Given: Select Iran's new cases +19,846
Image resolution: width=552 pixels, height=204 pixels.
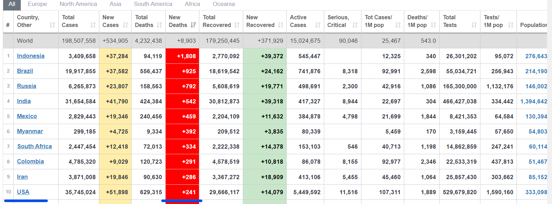Looking at the screenshot, I should [x=115, y=177].
